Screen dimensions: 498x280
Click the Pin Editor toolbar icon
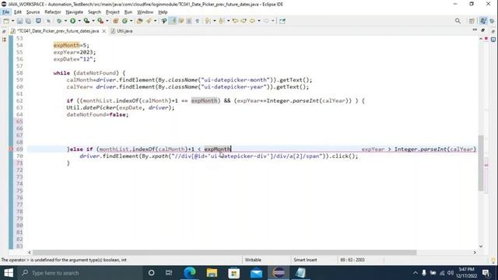click(282, 21)
